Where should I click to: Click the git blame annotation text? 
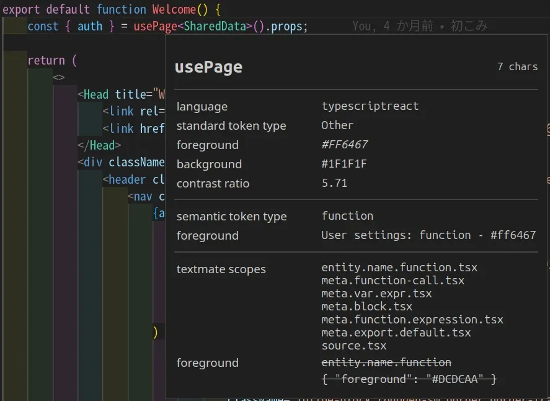pos(419,26)
